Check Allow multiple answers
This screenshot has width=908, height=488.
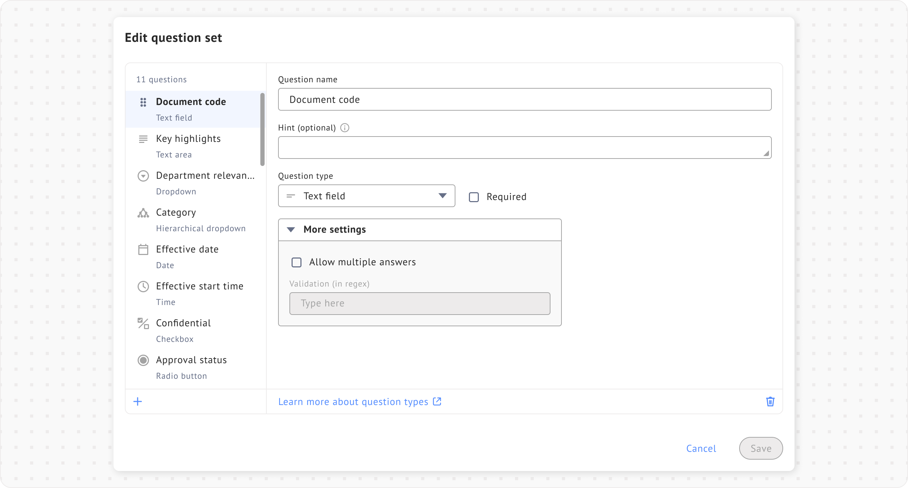[297, 262]
